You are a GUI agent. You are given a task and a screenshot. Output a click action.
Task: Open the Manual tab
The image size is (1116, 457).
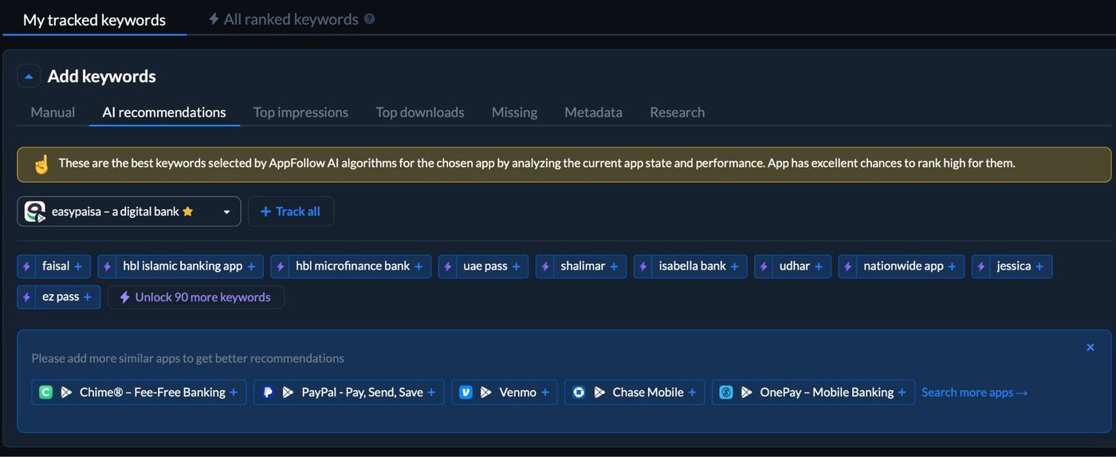coord(53,112)
